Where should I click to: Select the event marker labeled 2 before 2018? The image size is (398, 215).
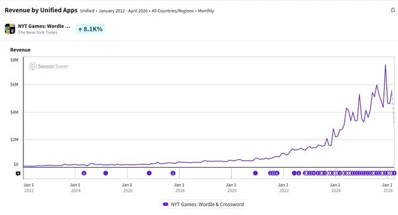point(173,173)
